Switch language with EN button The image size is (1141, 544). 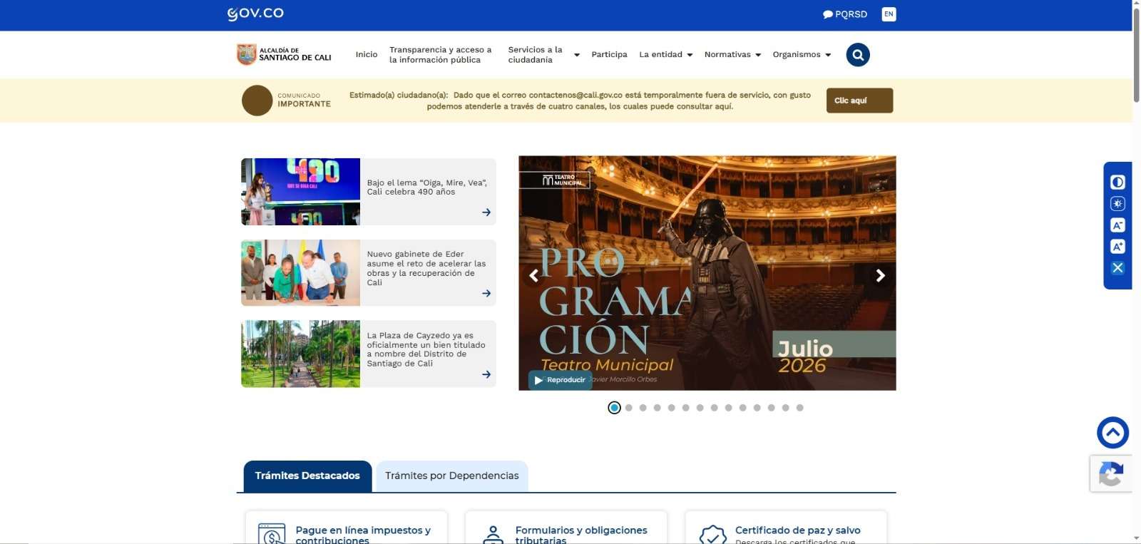[x=889, y=14]
